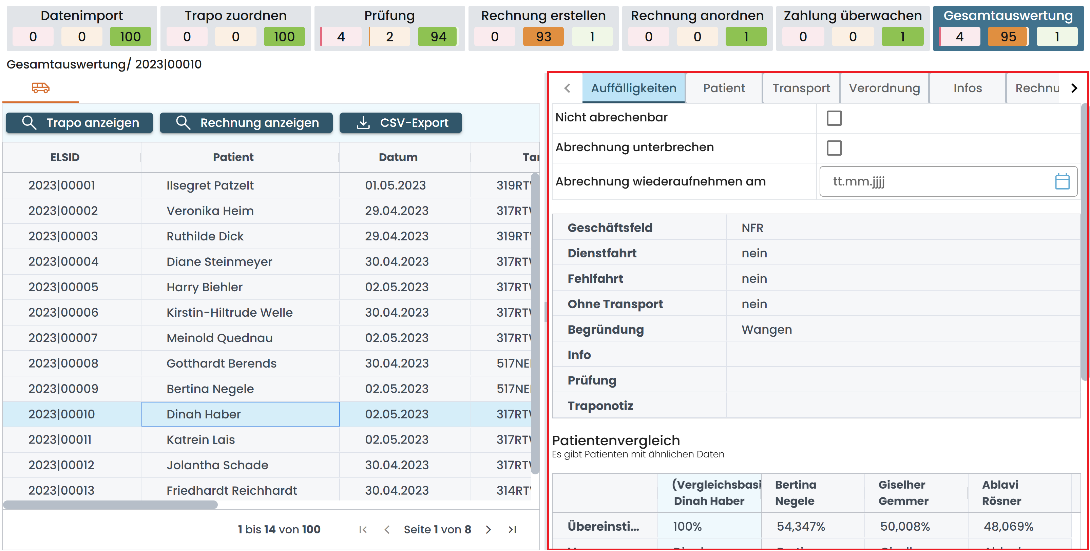Check the Nicht abrechenbar checkbox
The width and height of the screenshot is (1090, 551).
point(834,118)
